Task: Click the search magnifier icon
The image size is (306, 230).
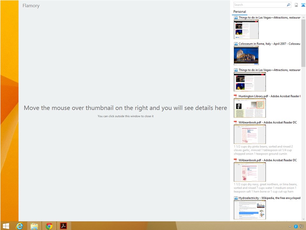Action: [288, 5]
